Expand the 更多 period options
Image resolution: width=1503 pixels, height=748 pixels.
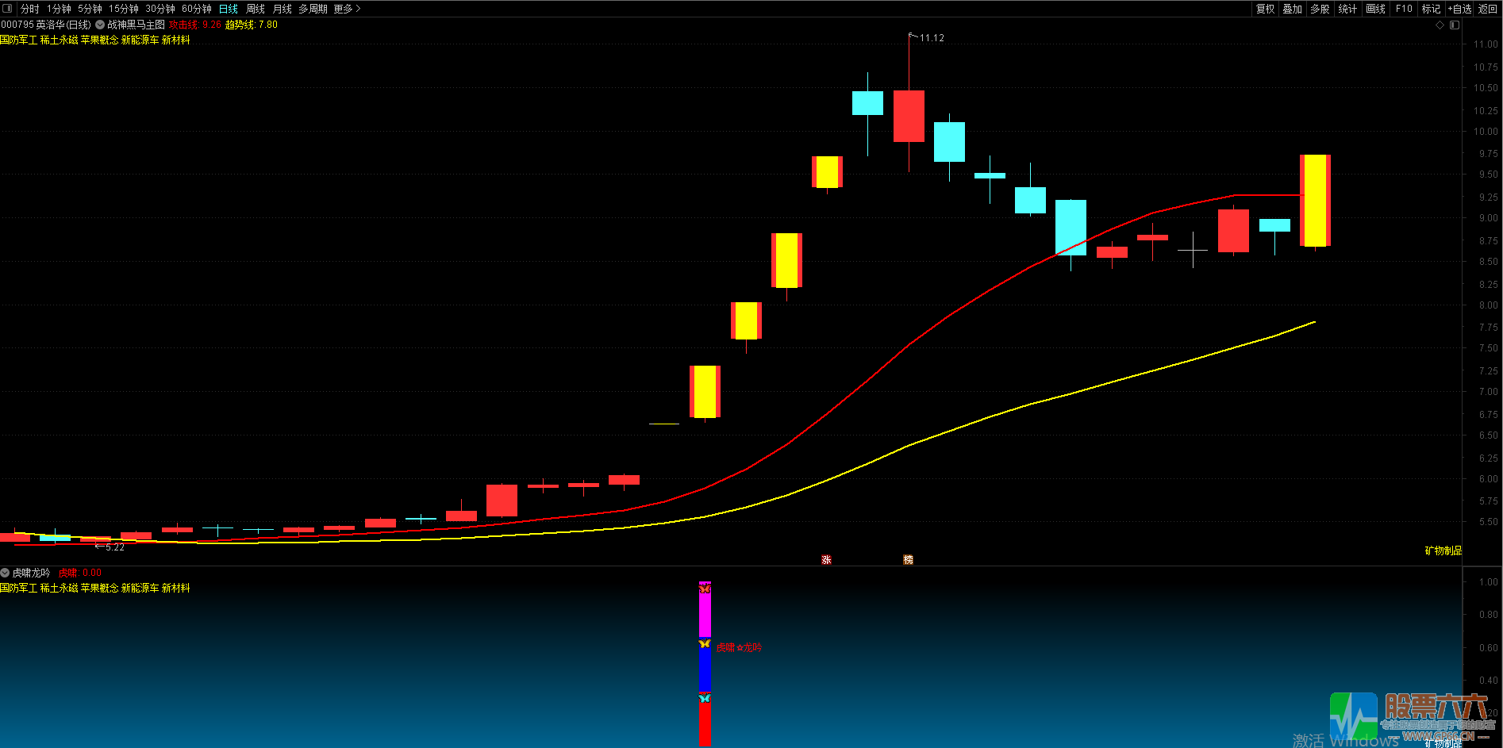347,9
